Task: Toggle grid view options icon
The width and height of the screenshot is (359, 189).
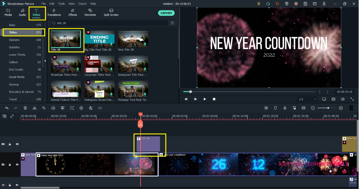Action: pyautogui.click(x=172, y=23)
